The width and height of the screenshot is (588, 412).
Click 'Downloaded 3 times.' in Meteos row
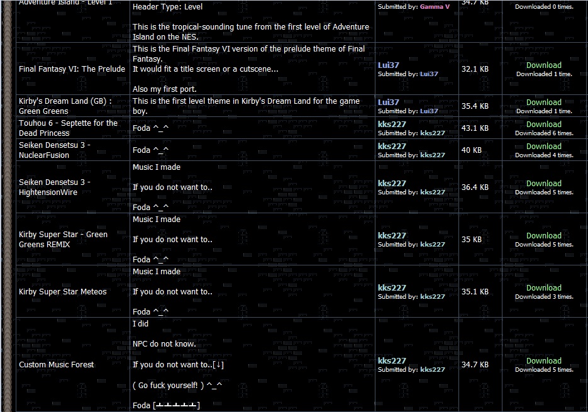(x=544, y=297)
